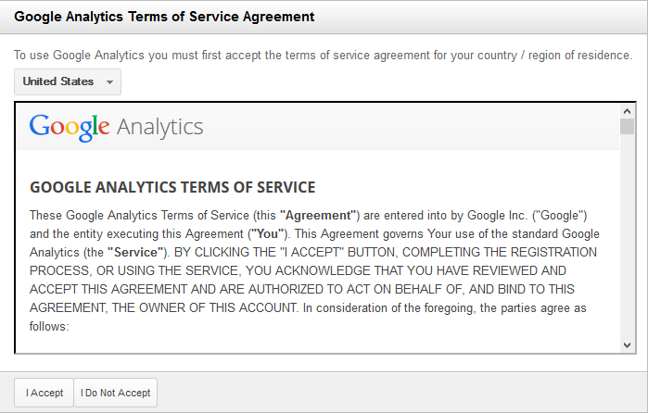Click the scroll up arrow of terms
This screenshot has width=648, height=413.
[627, 110]
